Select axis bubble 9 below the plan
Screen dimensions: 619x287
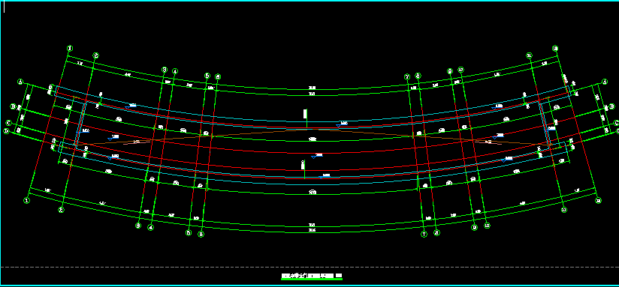tap(475, 228)
